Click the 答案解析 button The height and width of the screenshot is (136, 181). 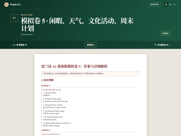pos(165,34)
